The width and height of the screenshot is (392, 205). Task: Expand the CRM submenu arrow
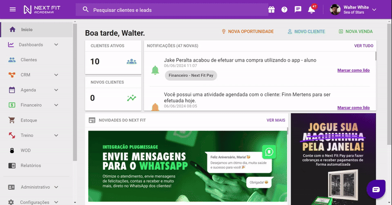pos(56,75)
